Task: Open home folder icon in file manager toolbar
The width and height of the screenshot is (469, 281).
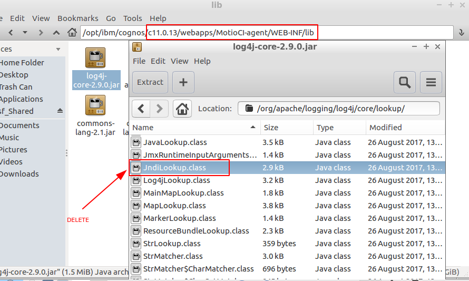Action: point(72,32)
